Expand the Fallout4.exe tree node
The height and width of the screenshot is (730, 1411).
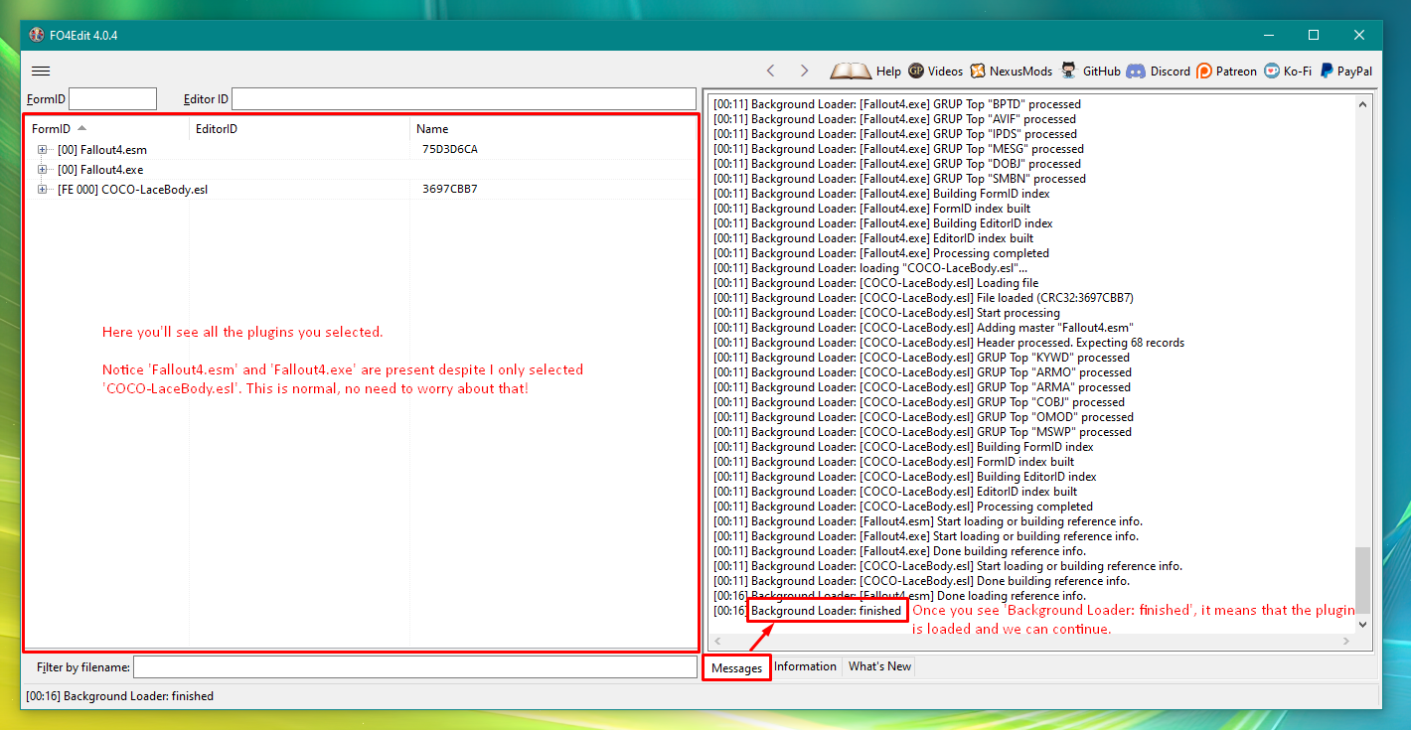click(43, 170)
